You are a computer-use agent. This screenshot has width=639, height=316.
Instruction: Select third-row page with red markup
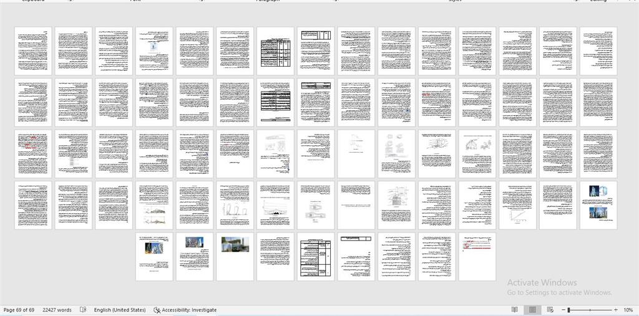[33, 154]
